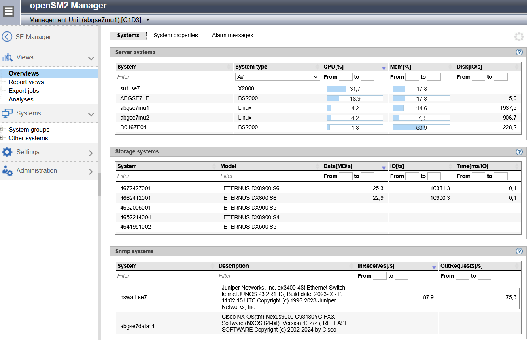
Task: Click the Storage systems System filter field
Action: point(167,176)
